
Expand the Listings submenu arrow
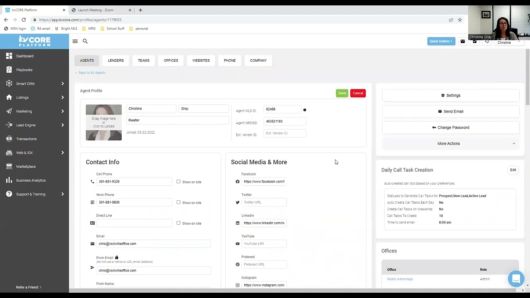tap(63, 97)
